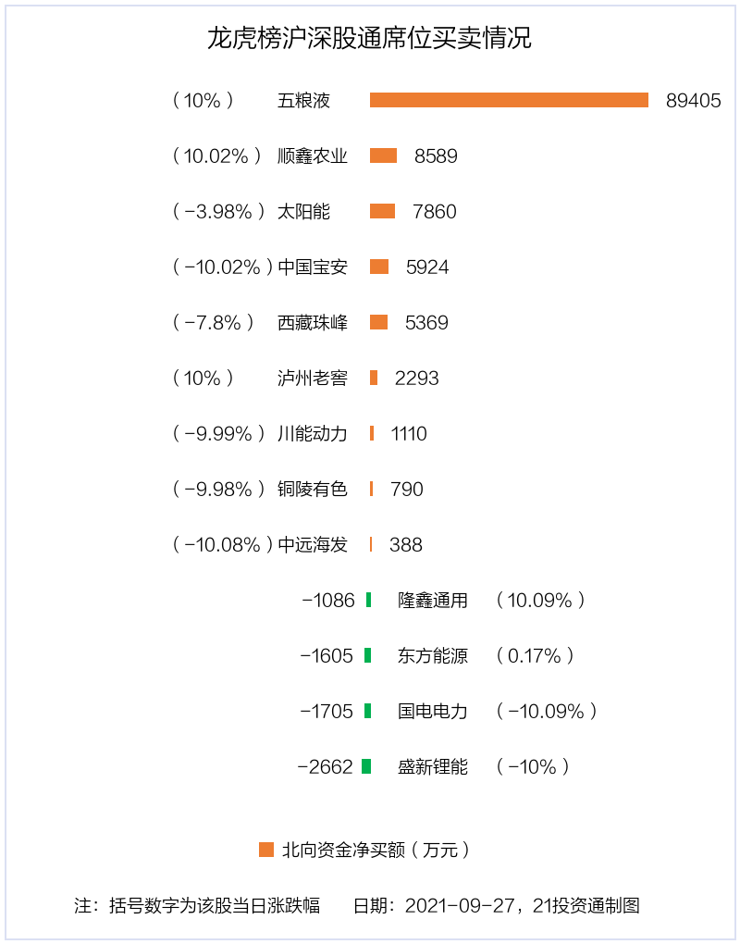Click the 东方能源 green bar

pyautogui.click(x=368, y=655)
